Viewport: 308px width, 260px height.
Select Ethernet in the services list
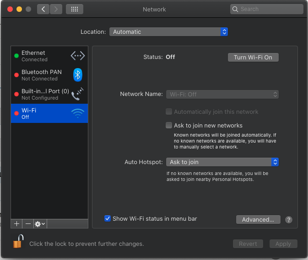[x=49, y=56]
